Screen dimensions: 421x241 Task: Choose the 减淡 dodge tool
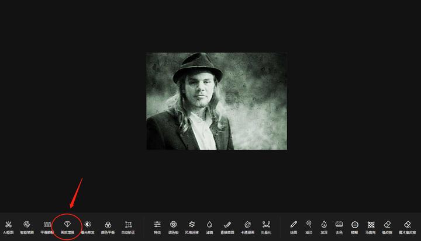pyautogui.click(x=309, y=225)
